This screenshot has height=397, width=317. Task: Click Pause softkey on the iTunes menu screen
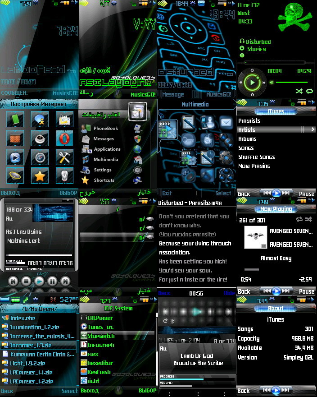point(307,194)
